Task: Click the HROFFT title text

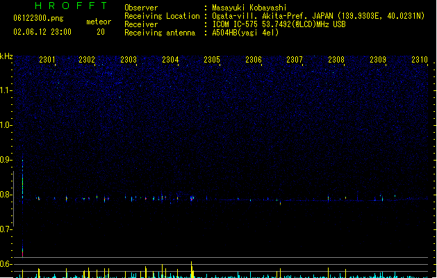Action: point(71,6)
